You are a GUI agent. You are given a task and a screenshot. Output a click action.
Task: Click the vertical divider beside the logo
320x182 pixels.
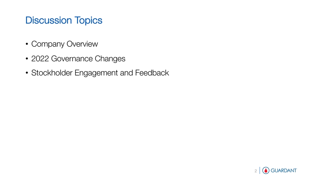click(x=259, y=171)
